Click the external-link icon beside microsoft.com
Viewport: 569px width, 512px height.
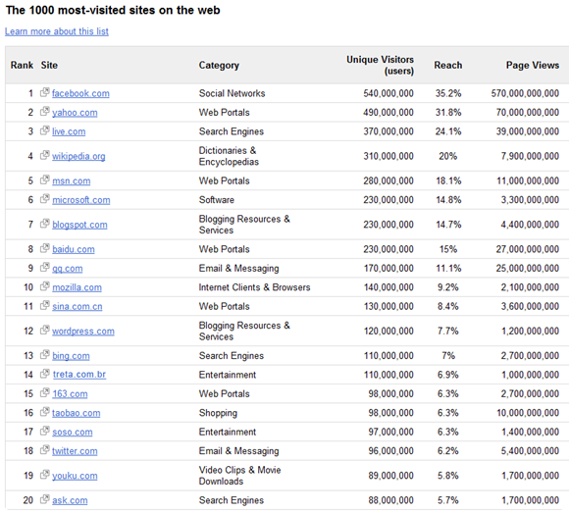[44, 199]
